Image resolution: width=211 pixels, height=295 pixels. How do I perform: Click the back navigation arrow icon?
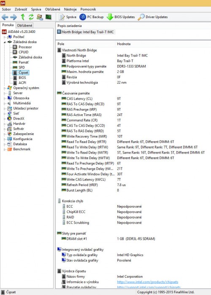click(x=5, y=17)
